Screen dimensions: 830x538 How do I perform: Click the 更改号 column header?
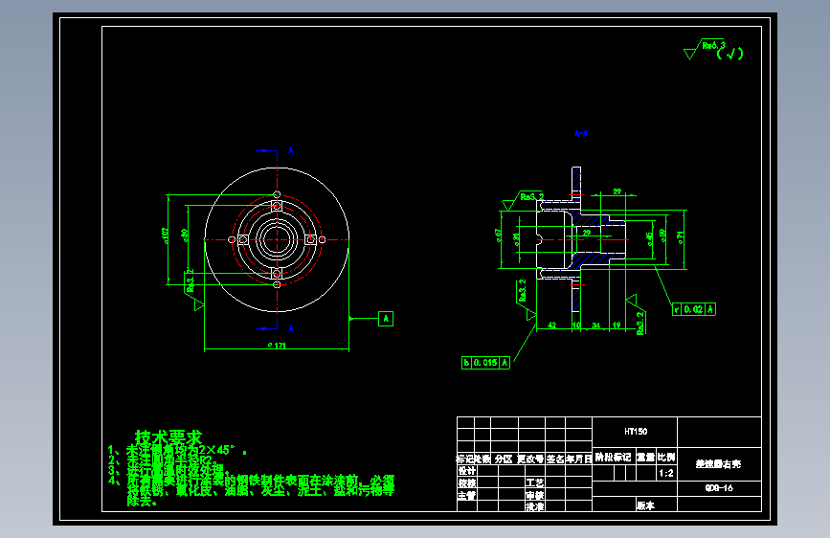click(x=530, y=460)
